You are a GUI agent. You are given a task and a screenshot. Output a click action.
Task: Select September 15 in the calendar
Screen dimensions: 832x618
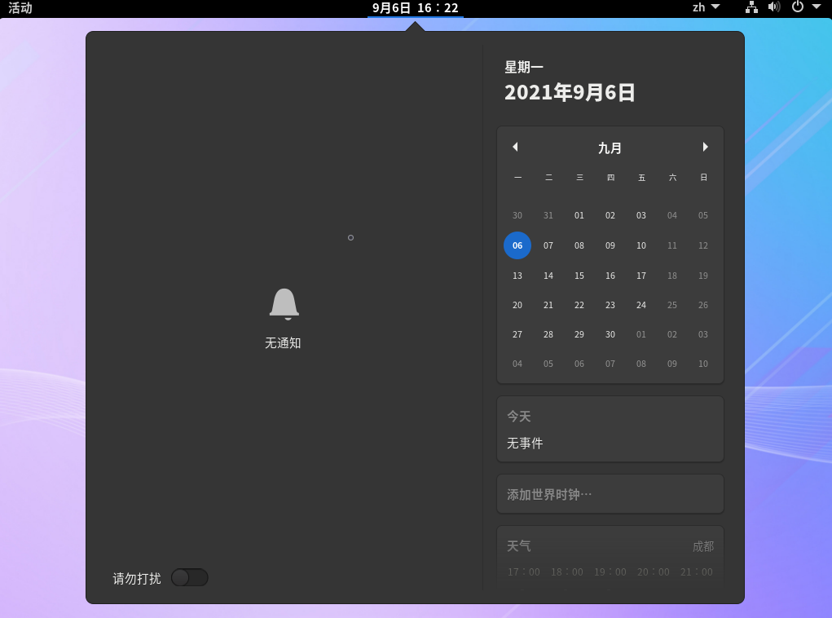[x=579, y=276]
